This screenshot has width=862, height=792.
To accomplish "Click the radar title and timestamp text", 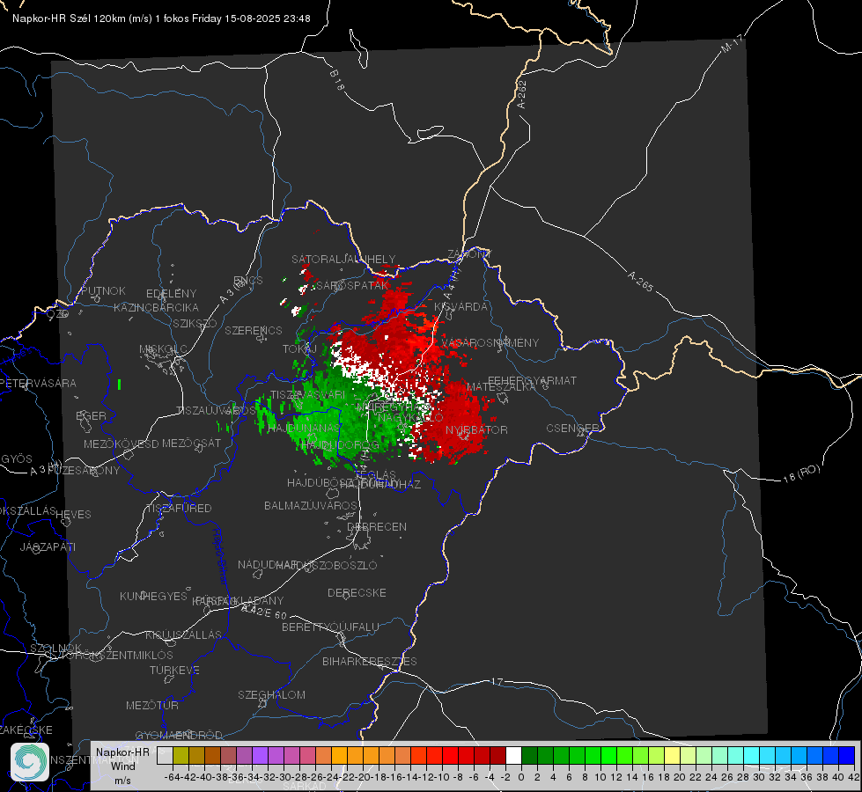I will pos(161,18).
